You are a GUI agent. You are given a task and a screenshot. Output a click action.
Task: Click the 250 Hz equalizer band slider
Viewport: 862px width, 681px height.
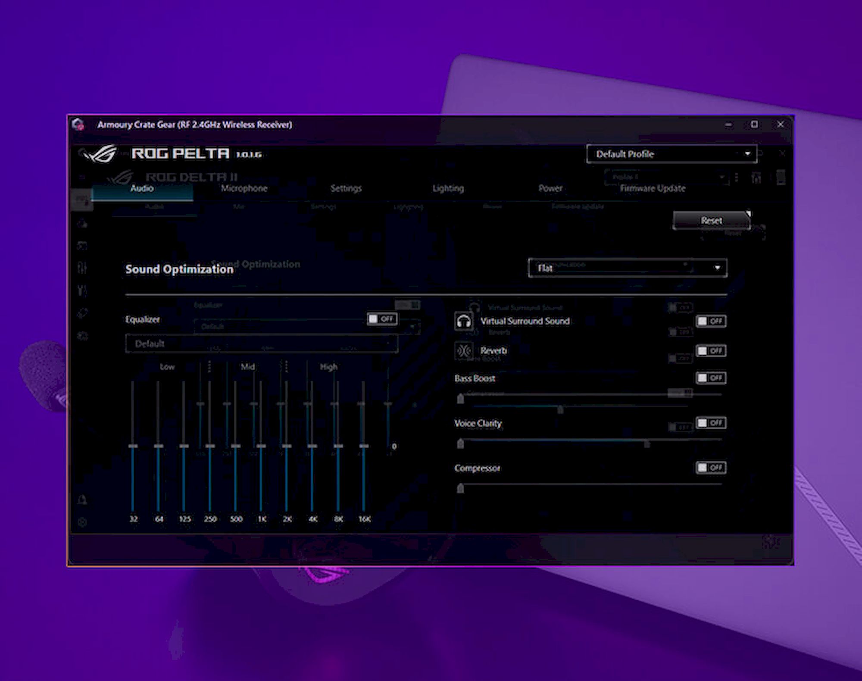[x=210, y=446]
